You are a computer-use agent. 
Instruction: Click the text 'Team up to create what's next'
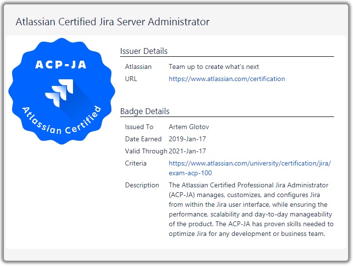pos(213,66)
